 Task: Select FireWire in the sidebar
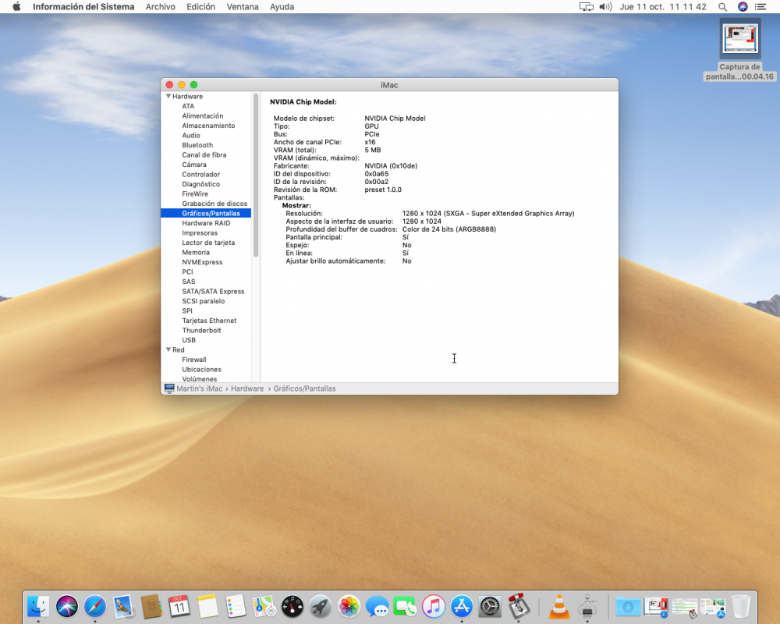(195, 193)
